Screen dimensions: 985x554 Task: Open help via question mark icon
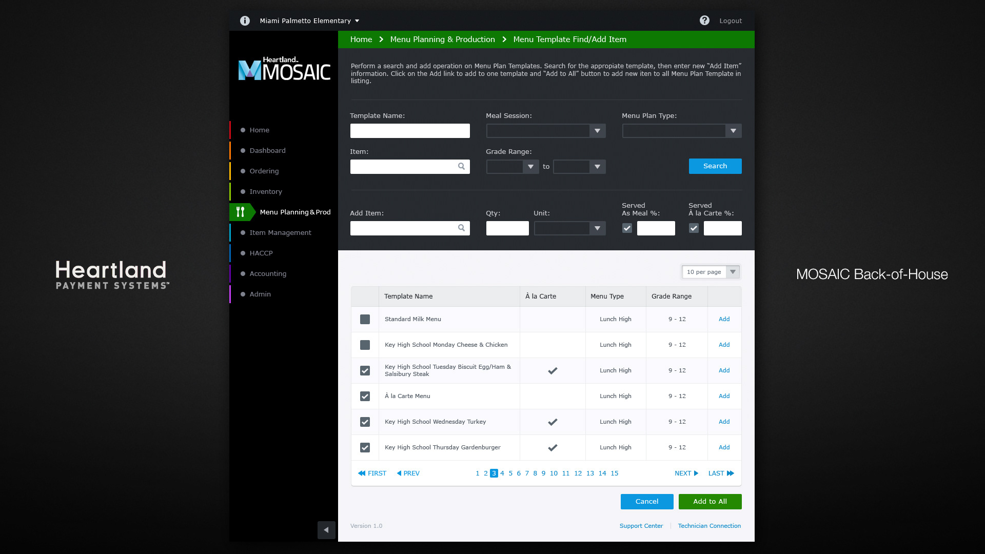(704, 21)
